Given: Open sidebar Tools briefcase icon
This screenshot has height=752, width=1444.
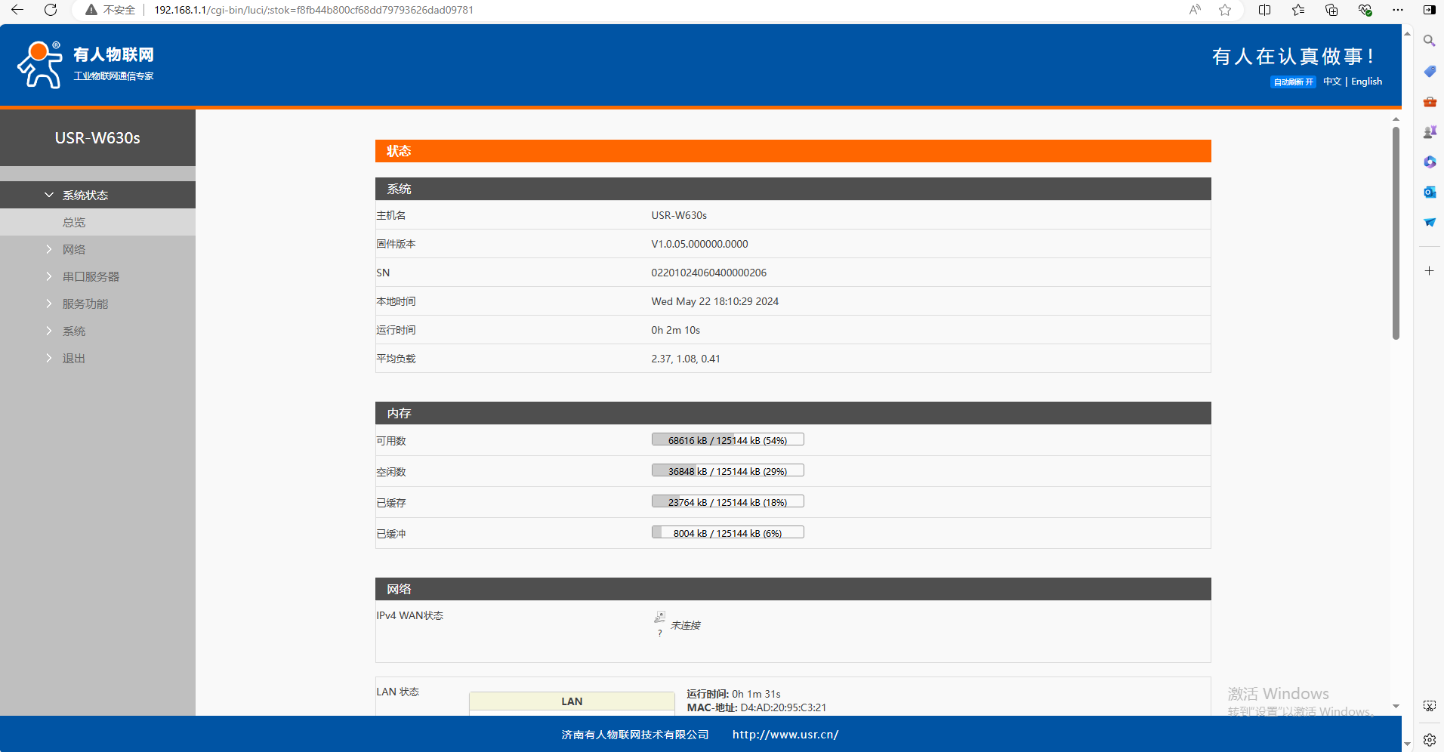Looking at the screenshot, I should coord(1430,101).
